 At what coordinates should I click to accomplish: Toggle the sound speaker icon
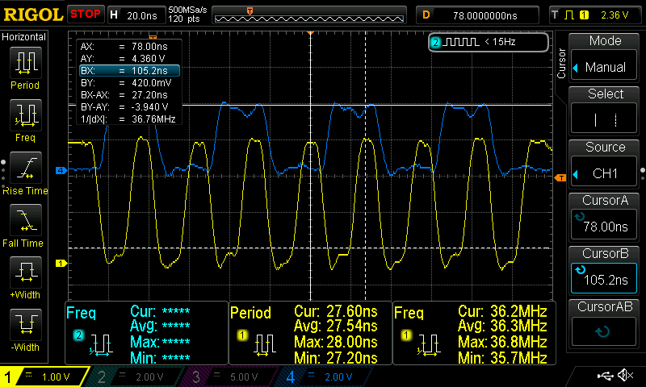click(624, 376)
